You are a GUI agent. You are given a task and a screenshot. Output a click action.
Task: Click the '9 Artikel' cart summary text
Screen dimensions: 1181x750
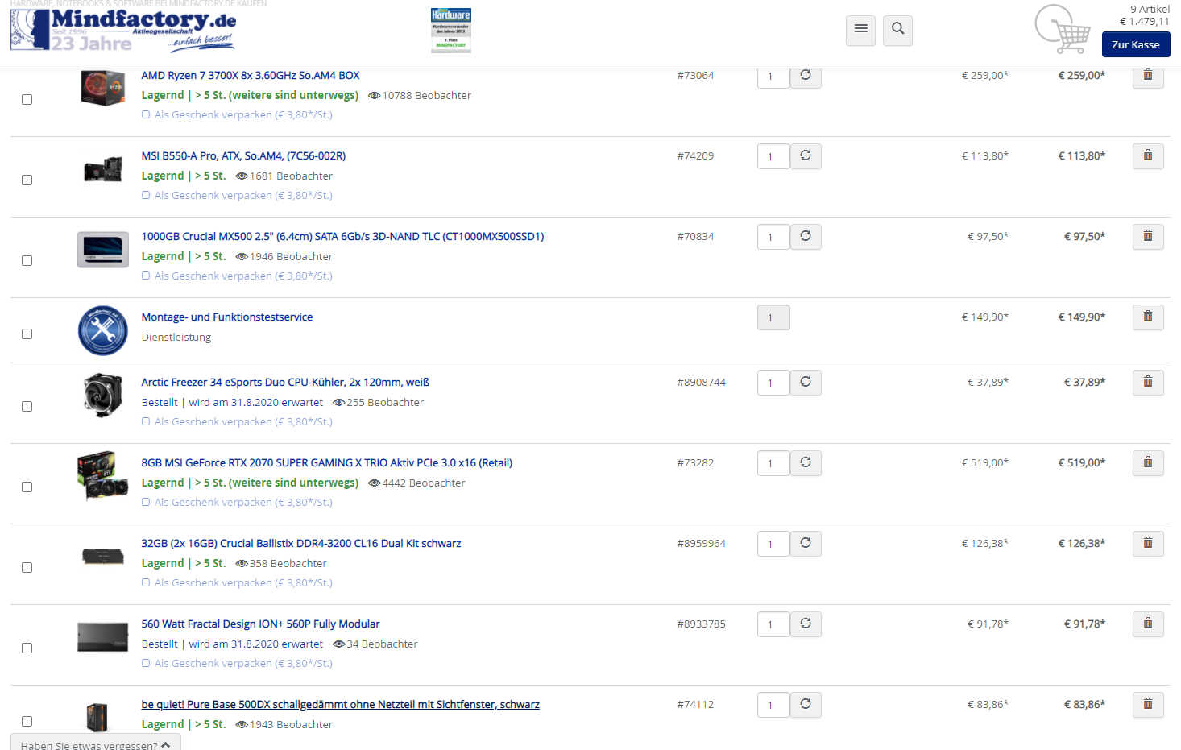point(1150,9)
